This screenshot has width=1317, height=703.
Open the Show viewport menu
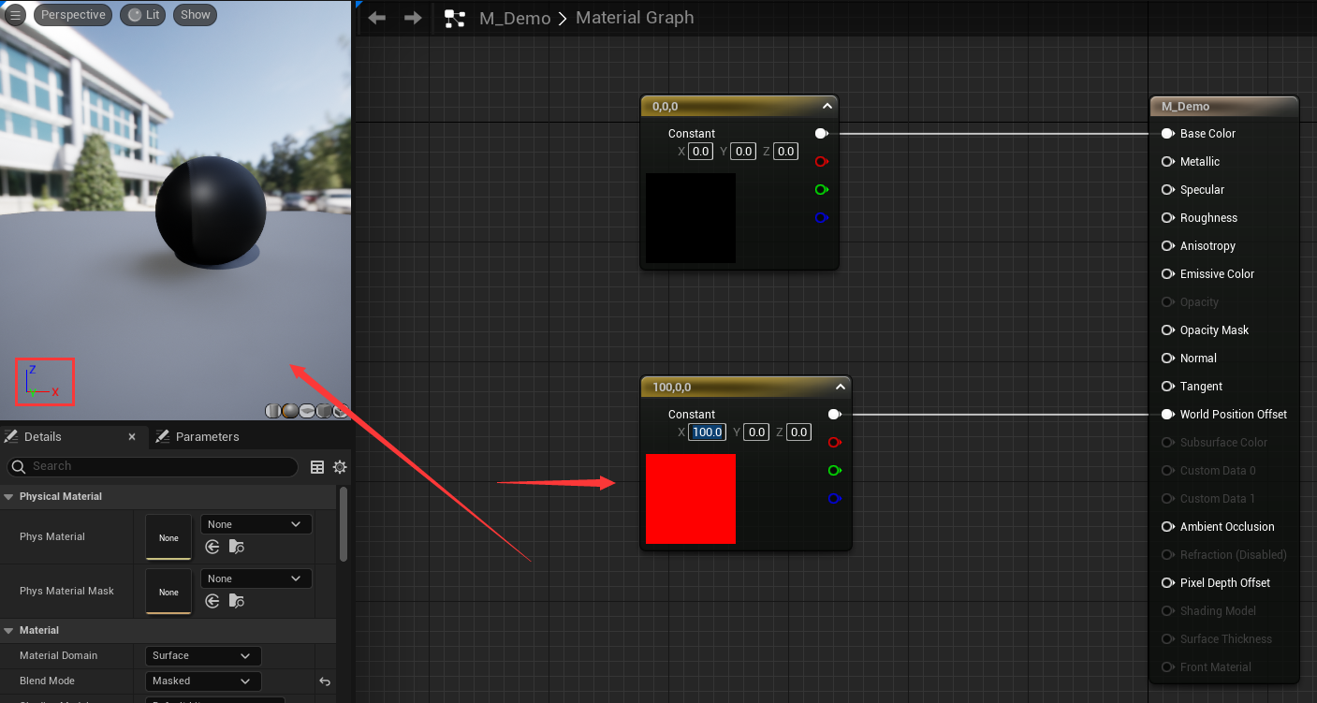pyautogui.click(x=196, y=15)
